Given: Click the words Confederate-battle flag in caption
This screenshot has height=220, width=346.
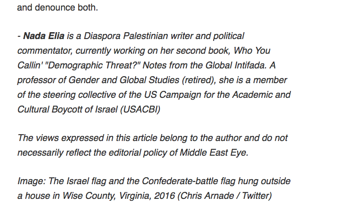Looking at the screenshot, I should point(188,181).
